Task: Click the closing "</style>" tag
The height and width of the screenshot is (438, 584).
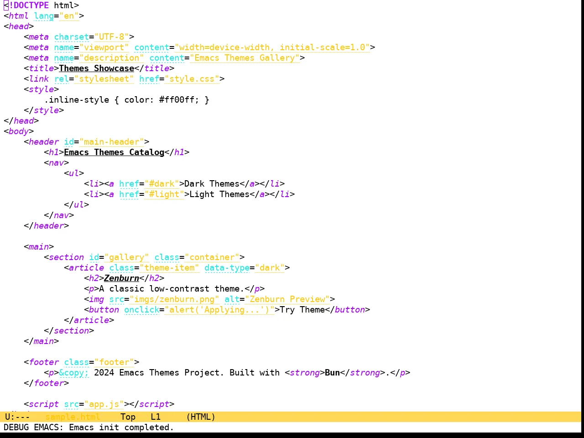Action: (44, 110)
